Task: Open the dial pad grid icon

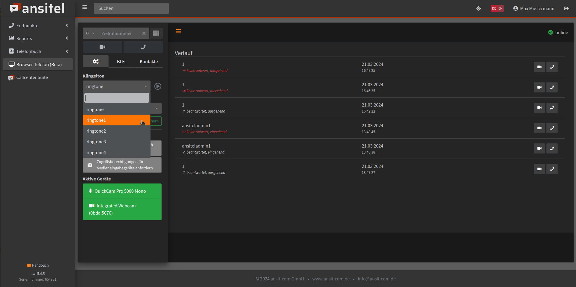Action: (x=156, y=33)
